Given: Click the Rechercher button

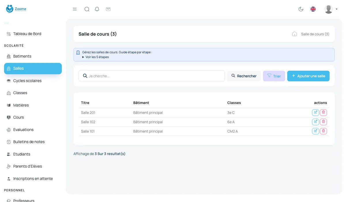Looking at the screenshot, I should pos(244,76).
